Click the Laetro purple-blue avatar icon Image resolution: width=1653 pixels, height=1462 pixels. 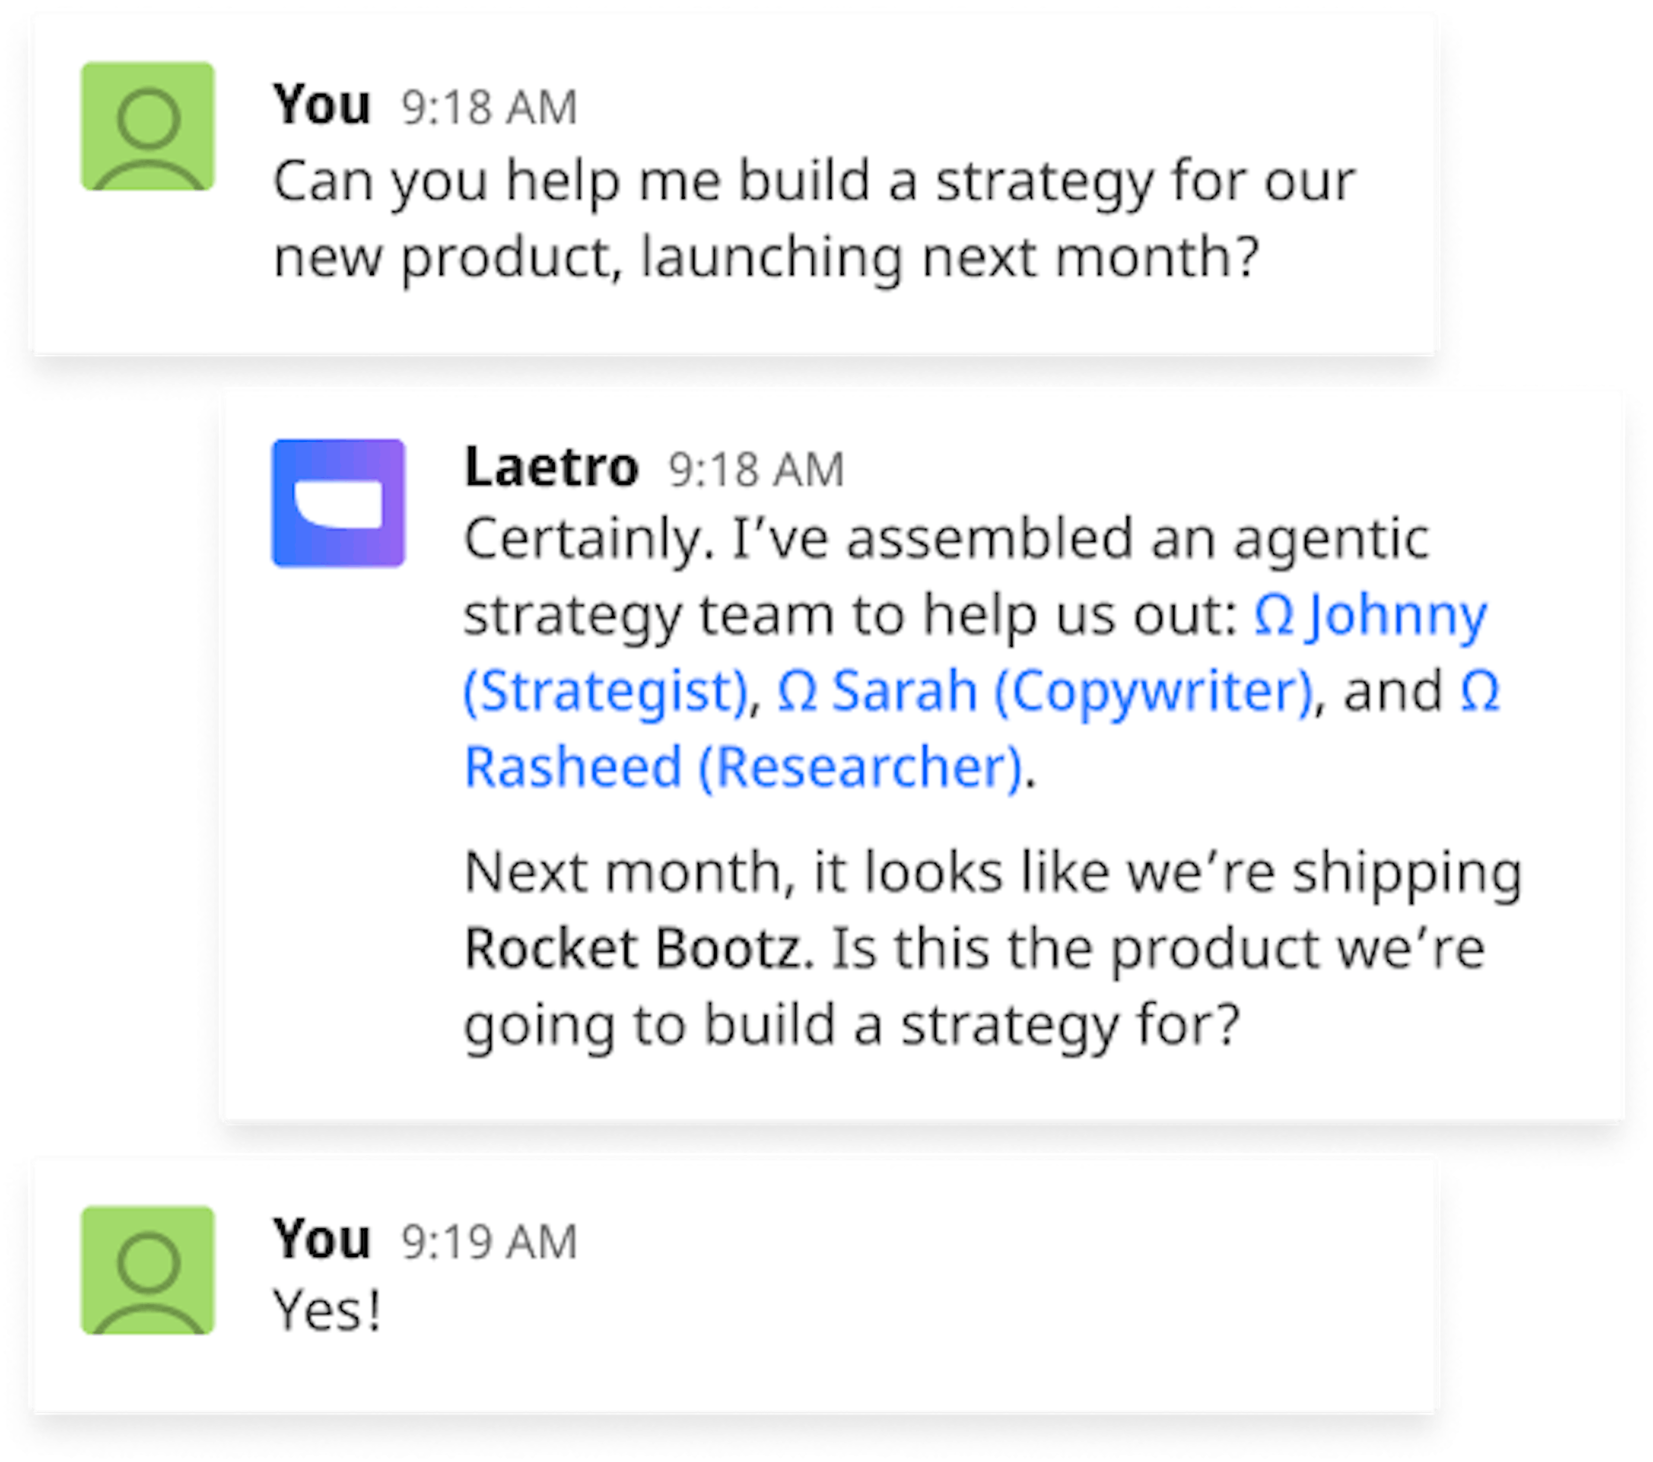(x=338, y=503)
